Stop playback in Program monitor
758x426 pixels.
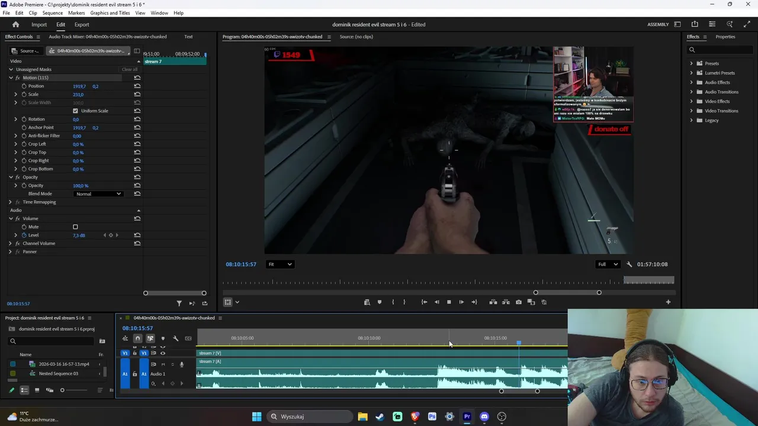point(449,302)
